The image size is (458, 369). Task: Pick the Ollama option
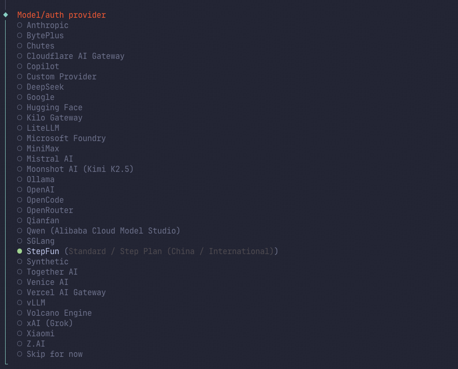point(35,179)
